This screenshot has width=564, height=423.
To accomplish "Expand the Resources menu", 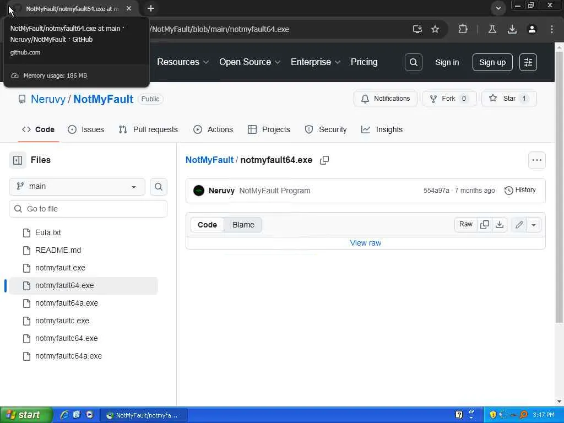I will [x=183, y=62].
